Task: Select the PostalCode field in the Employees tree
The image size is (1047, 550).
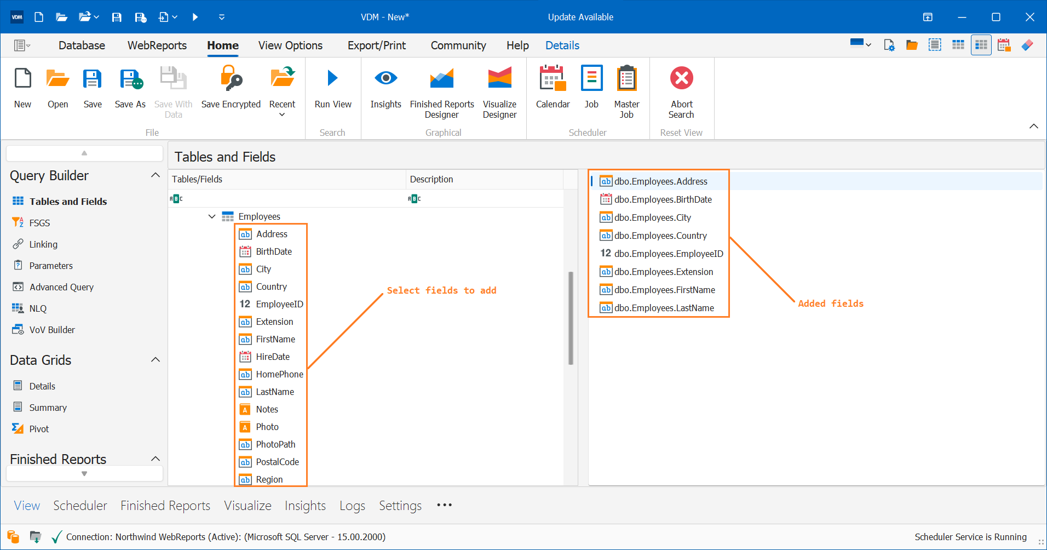Action: [x=277, y=462]
